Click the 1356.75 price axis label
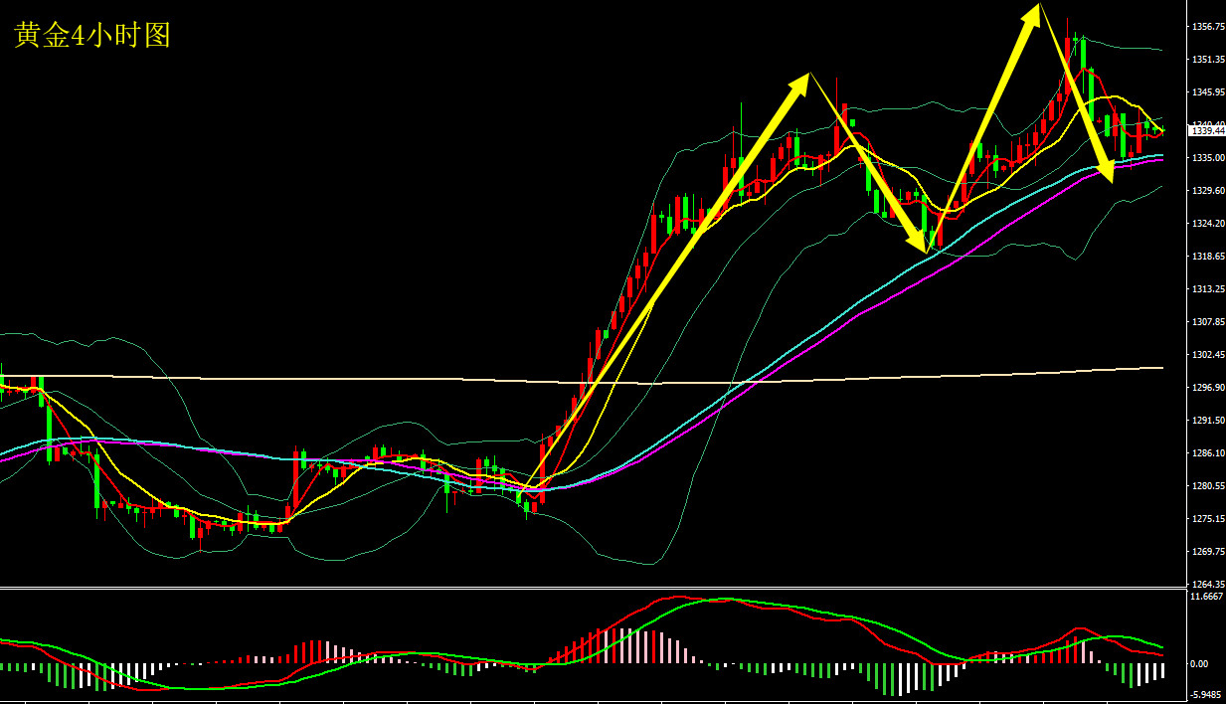This screenshot has height=704, width=1226. coord(1208,27)
